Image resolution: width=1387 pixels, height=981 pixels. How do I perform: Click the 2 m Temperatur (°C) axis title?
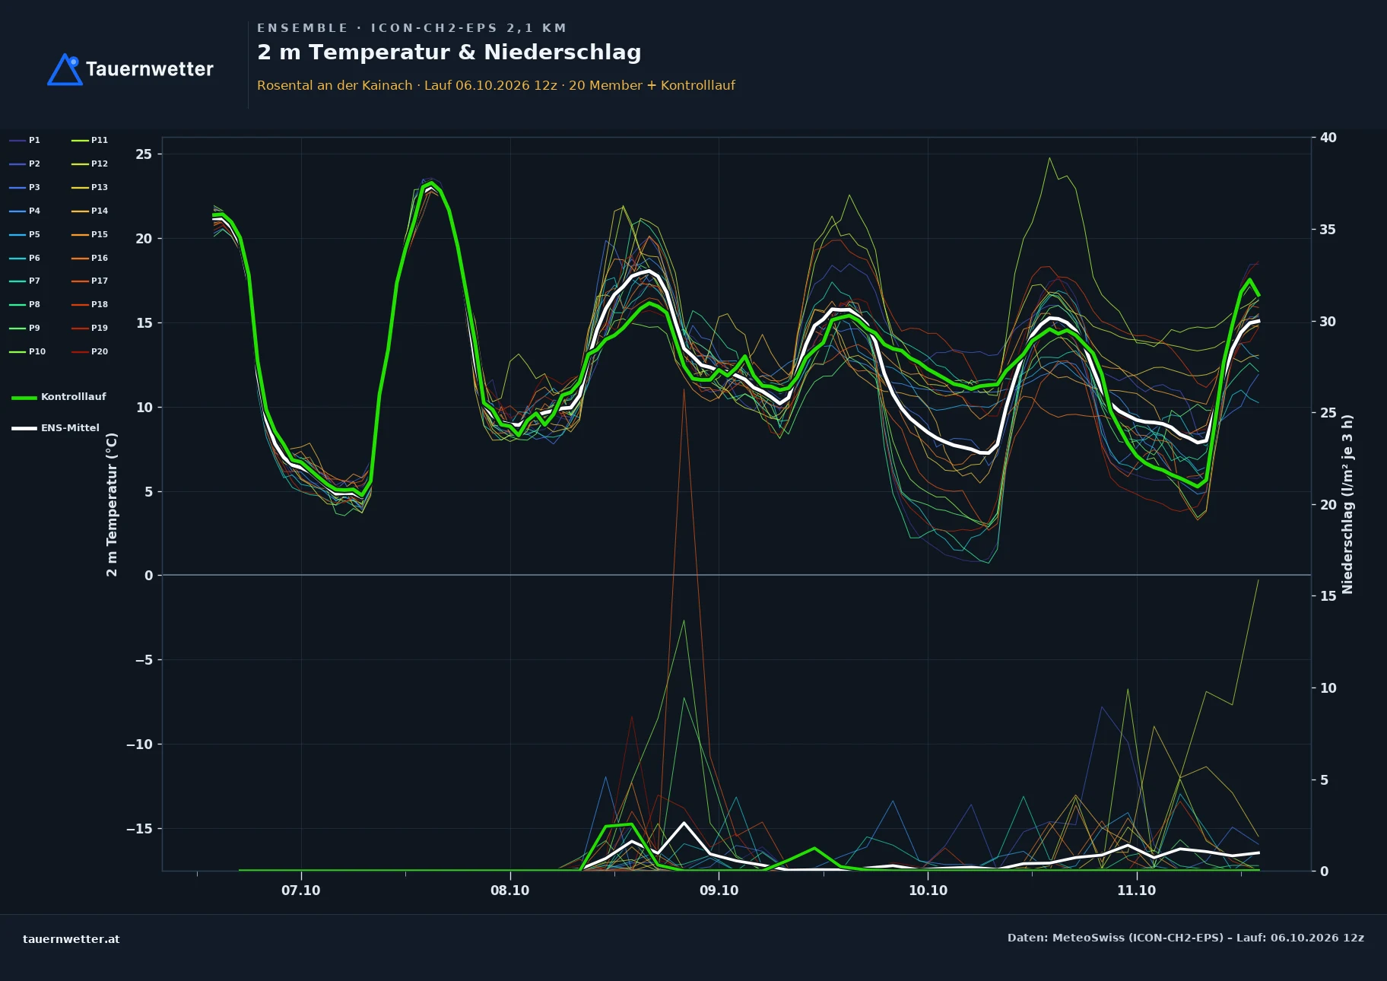tap(112, 504)
